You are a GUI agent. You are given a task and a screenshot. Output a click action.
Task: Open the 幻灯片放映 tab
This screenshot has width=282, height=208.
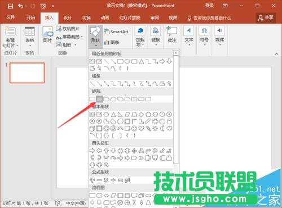pos(130,17)
